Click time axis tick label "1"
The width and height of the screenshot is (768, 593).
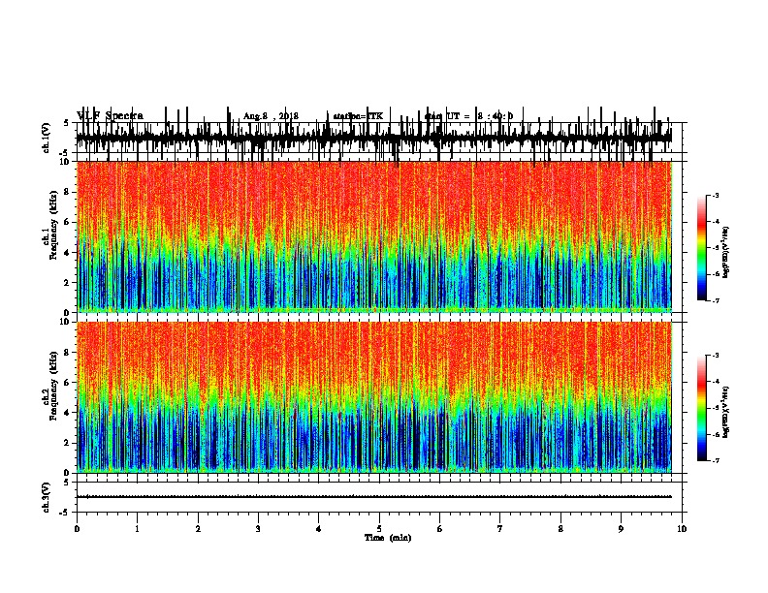pyautogui.click(x=137, y=529)
